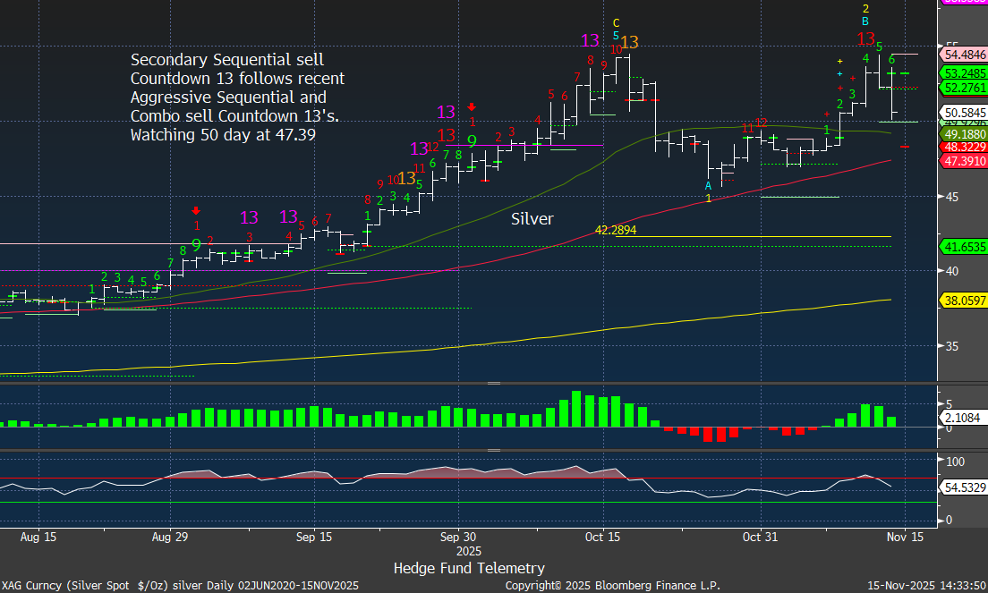This screenshot has height=593, width=988.
Task: Select the 50.5845 last price label
Action: (x=963, y=113)
